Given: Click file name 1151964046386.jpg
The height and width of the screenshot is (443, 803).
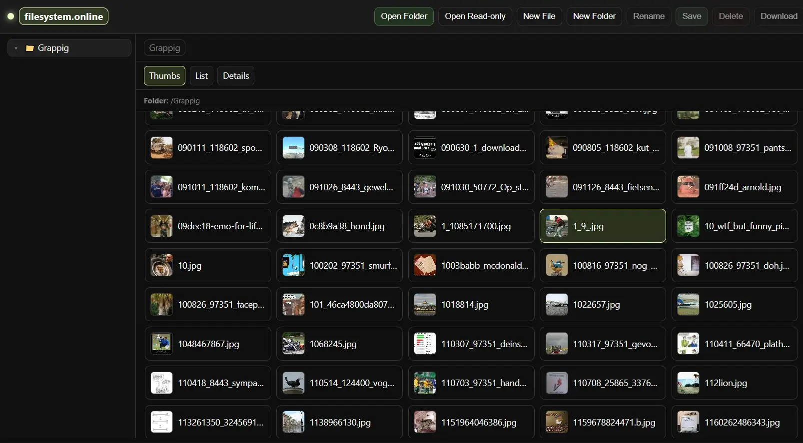Looking at the screenshot, I should pos(479,423).
